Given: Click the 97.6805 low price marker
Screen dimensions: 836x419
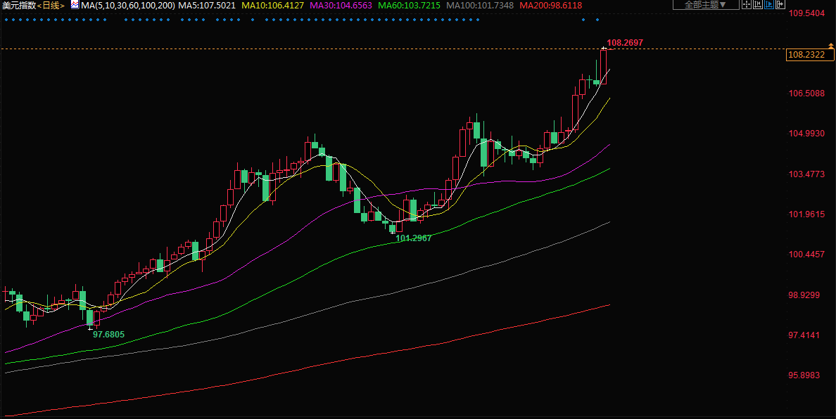Looking at the screenshot, I should tap(108, 335).
